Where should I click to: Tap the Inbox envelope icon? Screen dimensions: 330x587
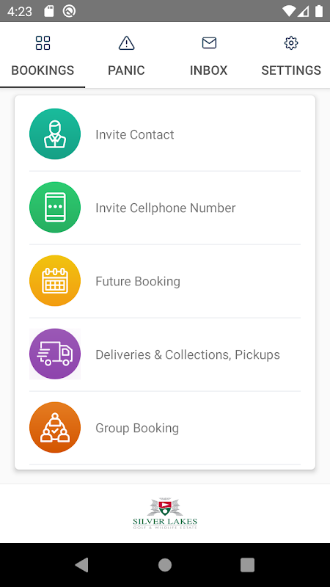[x=209, y=43]
